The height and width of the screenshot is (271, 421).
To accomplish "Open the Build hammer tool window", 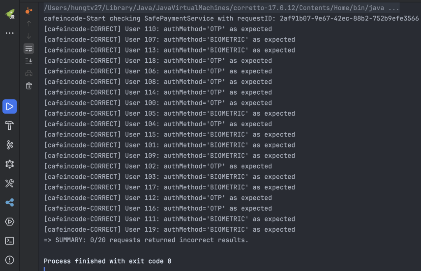I will point(10,125).
